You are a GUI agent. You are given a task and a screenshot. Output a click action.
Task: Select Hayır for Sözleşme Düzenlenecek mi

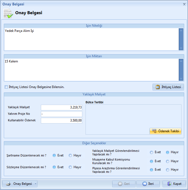[70, 167]
